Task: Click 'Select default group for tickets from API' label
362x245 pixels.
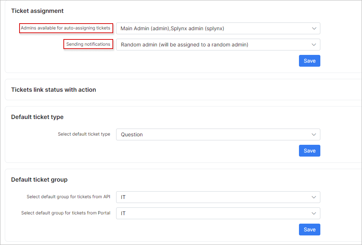Action: click(68, 197)
